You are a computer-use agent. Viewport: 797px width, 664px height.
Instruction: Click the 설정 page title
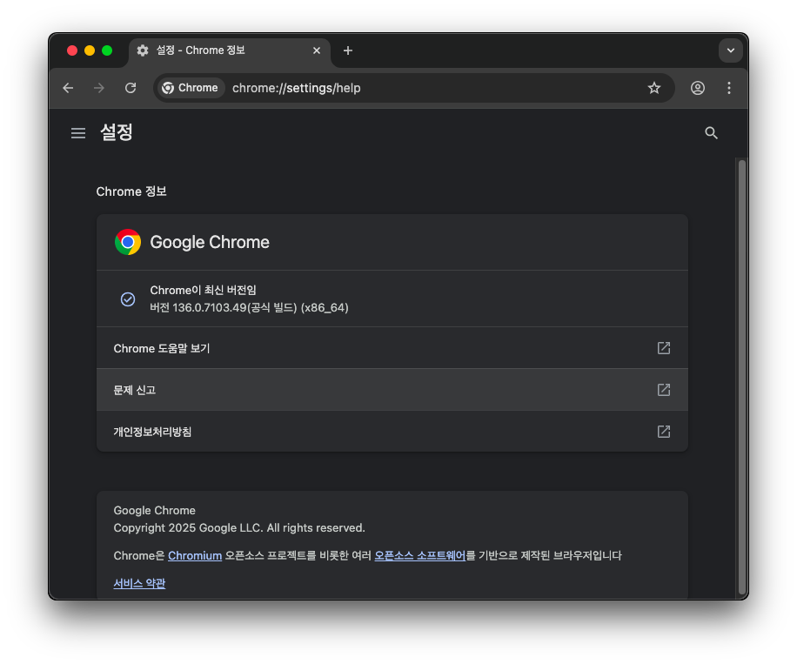click(x=117, y=132)
